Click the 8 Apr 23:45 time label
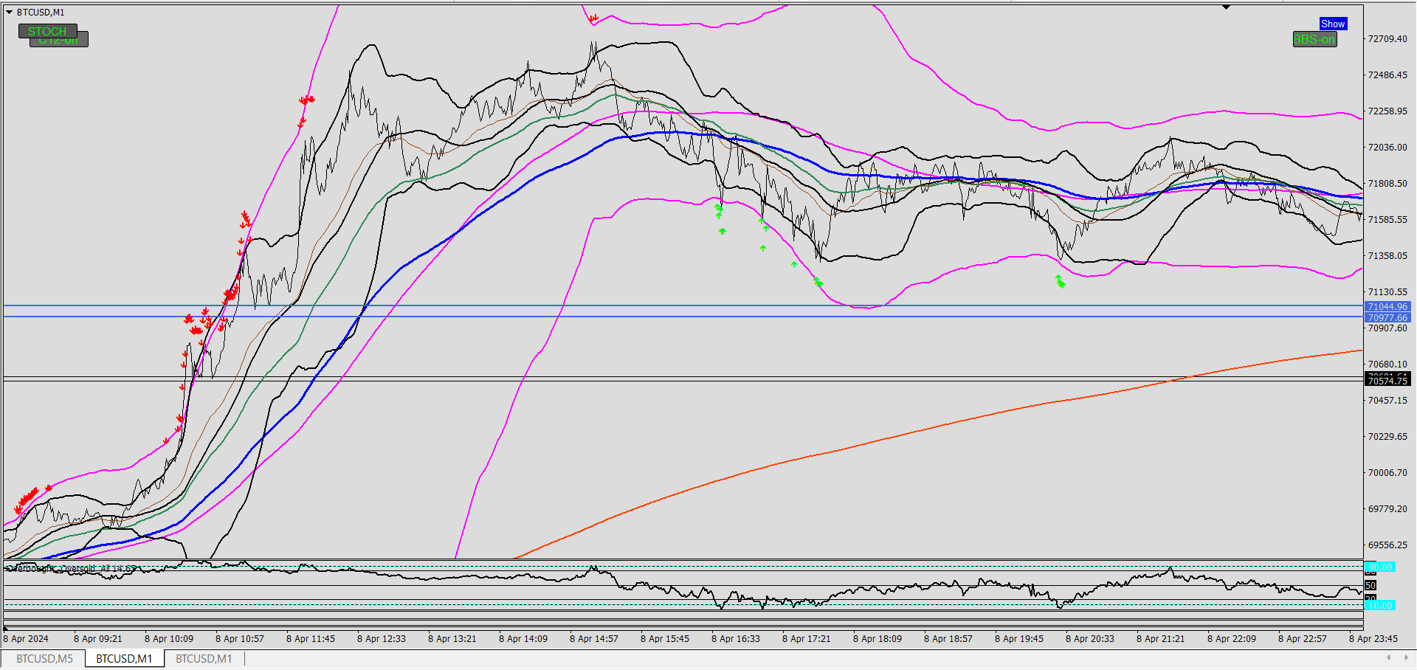1417x670 pixels. (1373, 638)
